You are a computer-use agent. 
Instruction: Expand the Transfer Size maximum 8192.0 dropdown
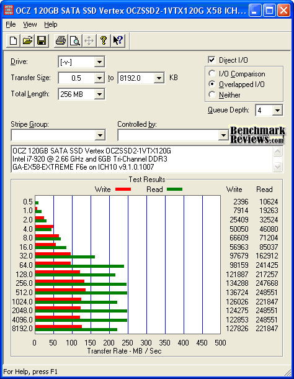pyautogui.click(x=159, y=78)
